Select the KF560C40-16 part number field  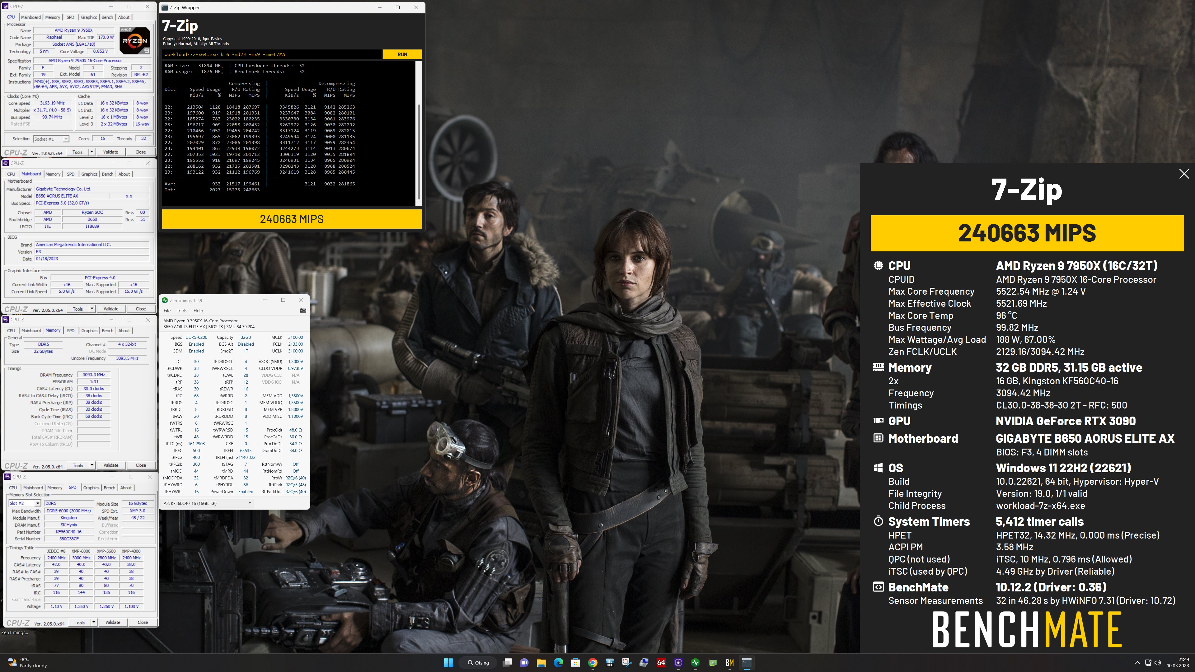pos(69,532)
